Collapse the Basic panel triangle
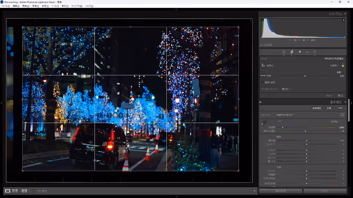353x198 pixels. point(345,102)
